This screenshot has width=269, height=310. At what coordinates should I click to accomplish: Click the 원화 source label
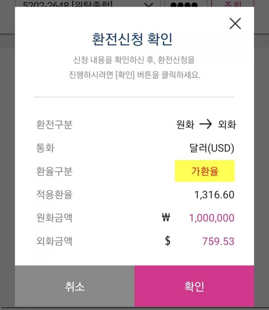(x=185, y=125)
